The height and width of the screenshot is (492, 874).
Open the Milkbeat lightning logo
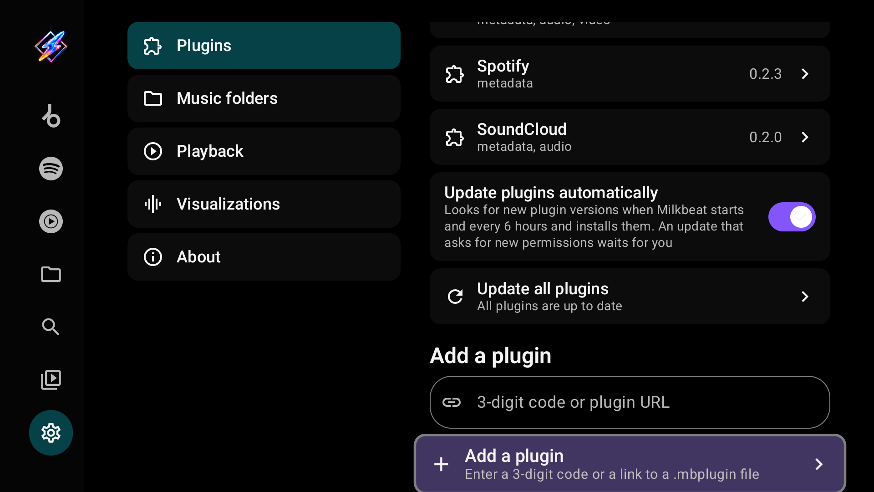coord(51,46)
